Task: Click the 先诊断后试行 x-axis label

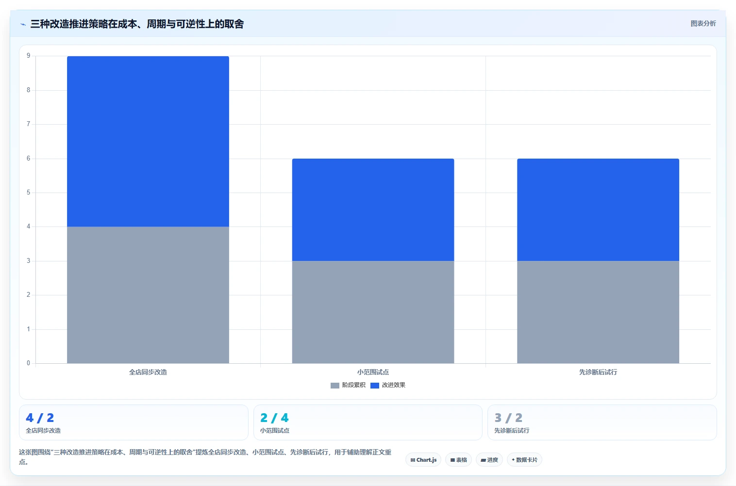Action: (x=598, y=372)
